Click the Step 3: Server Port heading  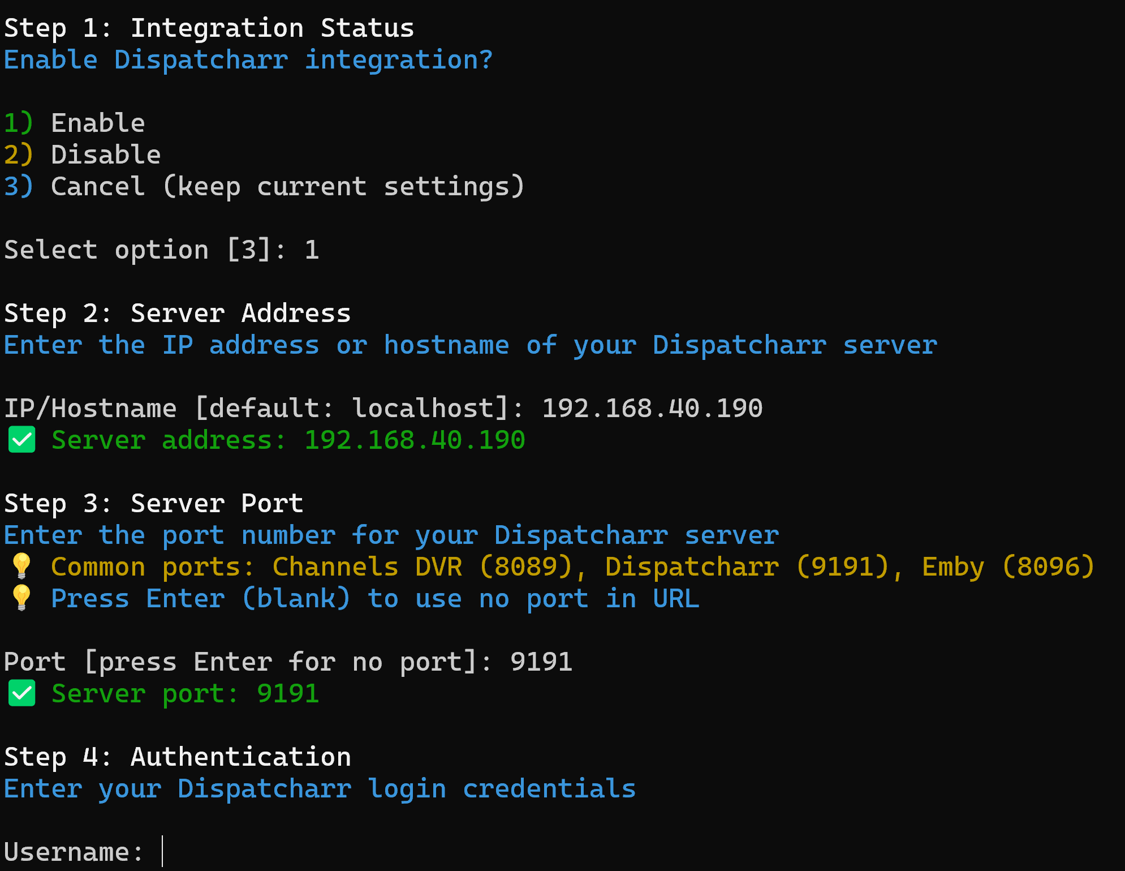click(154, 503)
